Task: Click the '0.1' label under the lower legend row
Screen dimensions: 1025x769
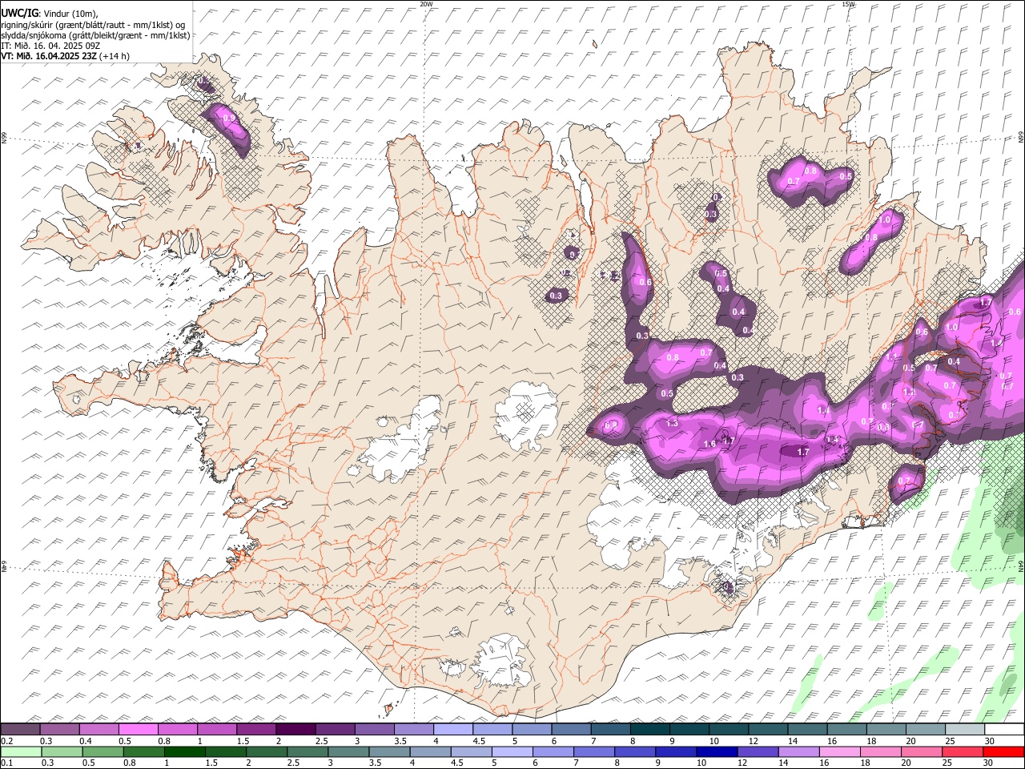Action: pos(6,763)
